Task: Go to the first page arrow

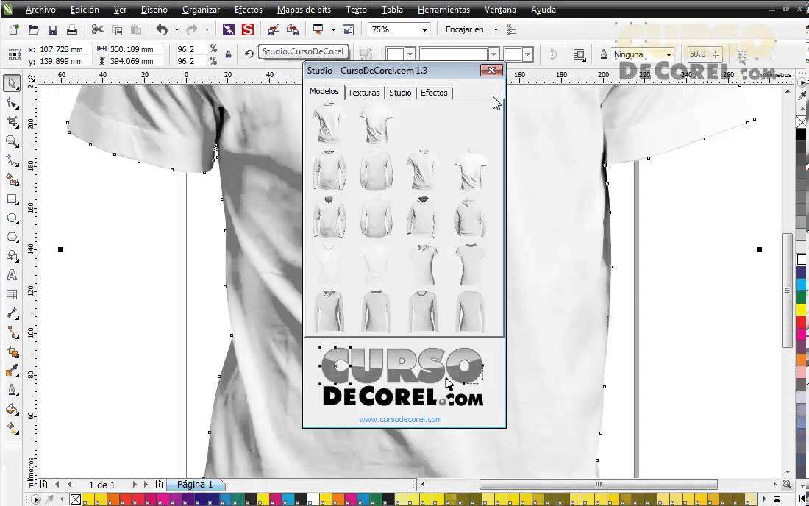Action: 56,485
